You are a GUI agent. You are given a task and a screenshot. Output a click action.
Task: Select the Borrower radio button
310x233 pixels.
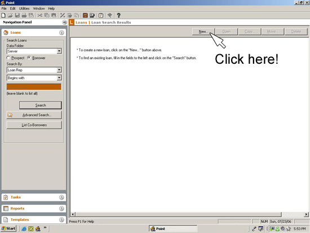pos(29,58)
